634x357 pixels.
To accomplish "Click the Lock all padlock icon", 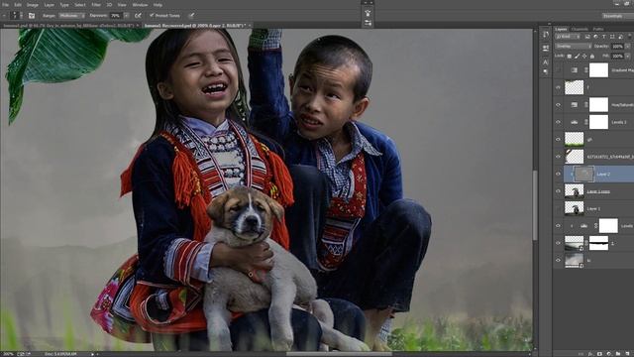I will tap(592, 56).
